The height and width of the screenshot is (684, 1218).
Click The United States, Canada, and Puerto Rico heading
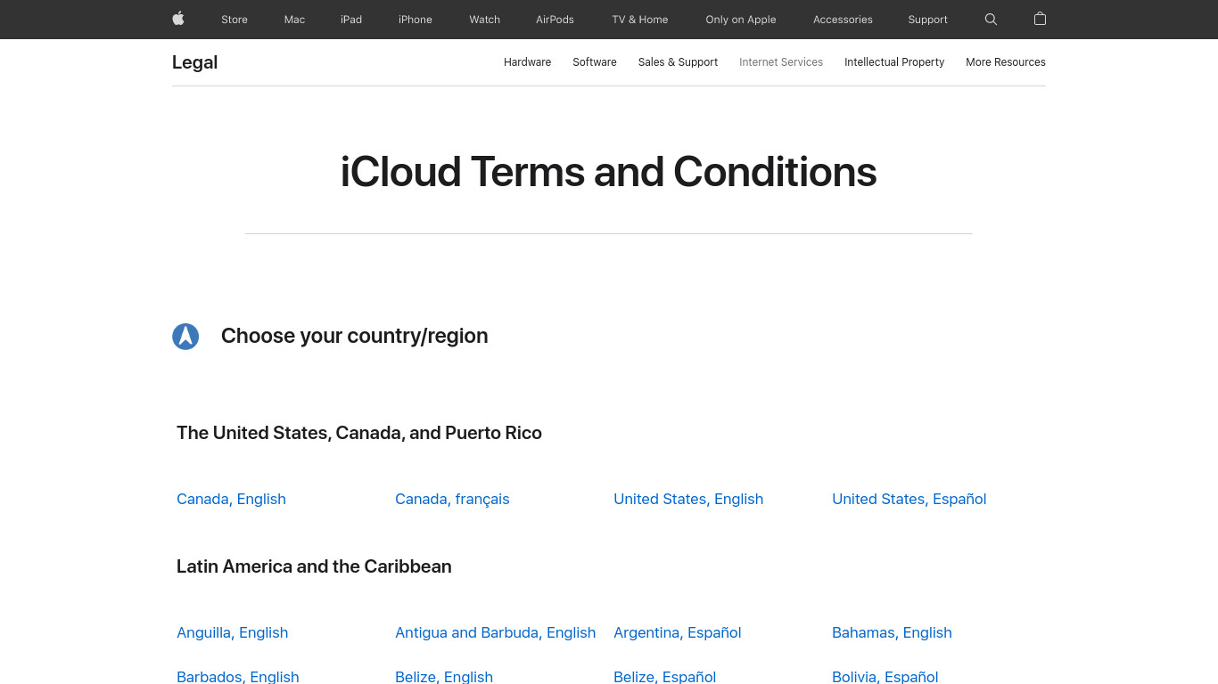(x=359, y=433)
